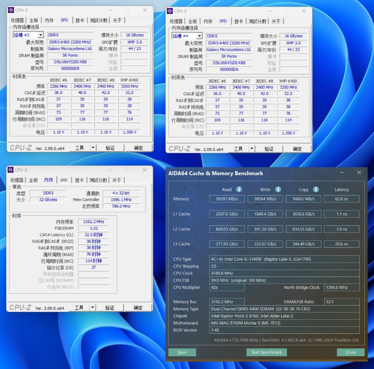
Task: Save AIDA64 benchmark results
Action: click(x=182, y=352)
